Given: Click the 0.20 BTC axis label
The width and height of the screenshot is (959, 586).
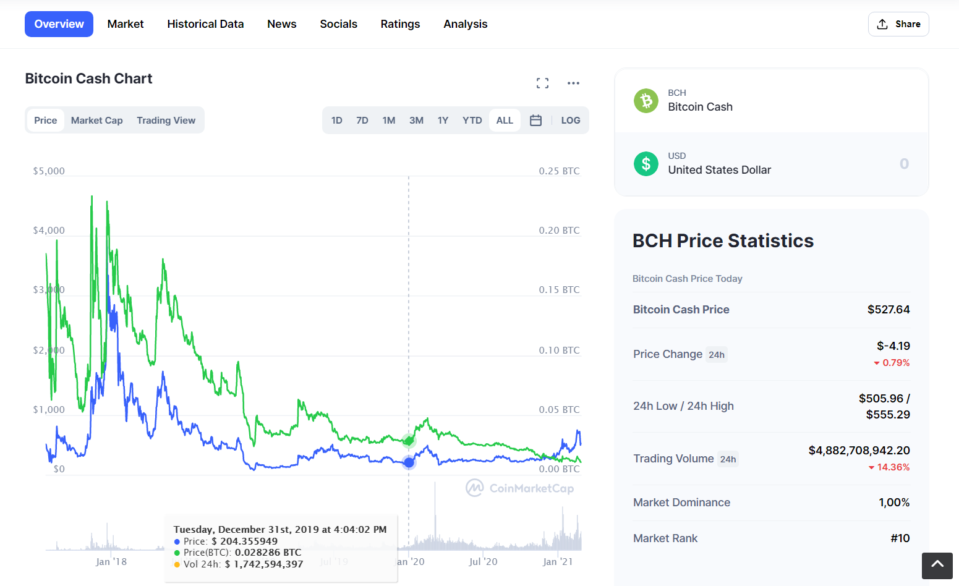Looking at the screenshot, I should (560, 231).
